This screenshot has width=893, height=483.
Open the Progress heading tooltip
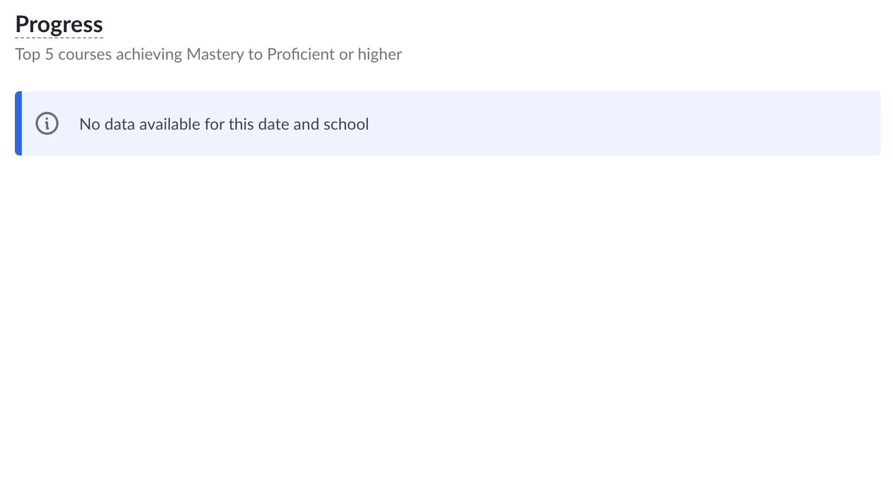(x=59, y=24)
